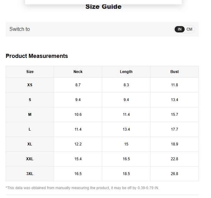The image size is (211, 198).
Task: Click the Product Measurements title
Action: point(37,56)
